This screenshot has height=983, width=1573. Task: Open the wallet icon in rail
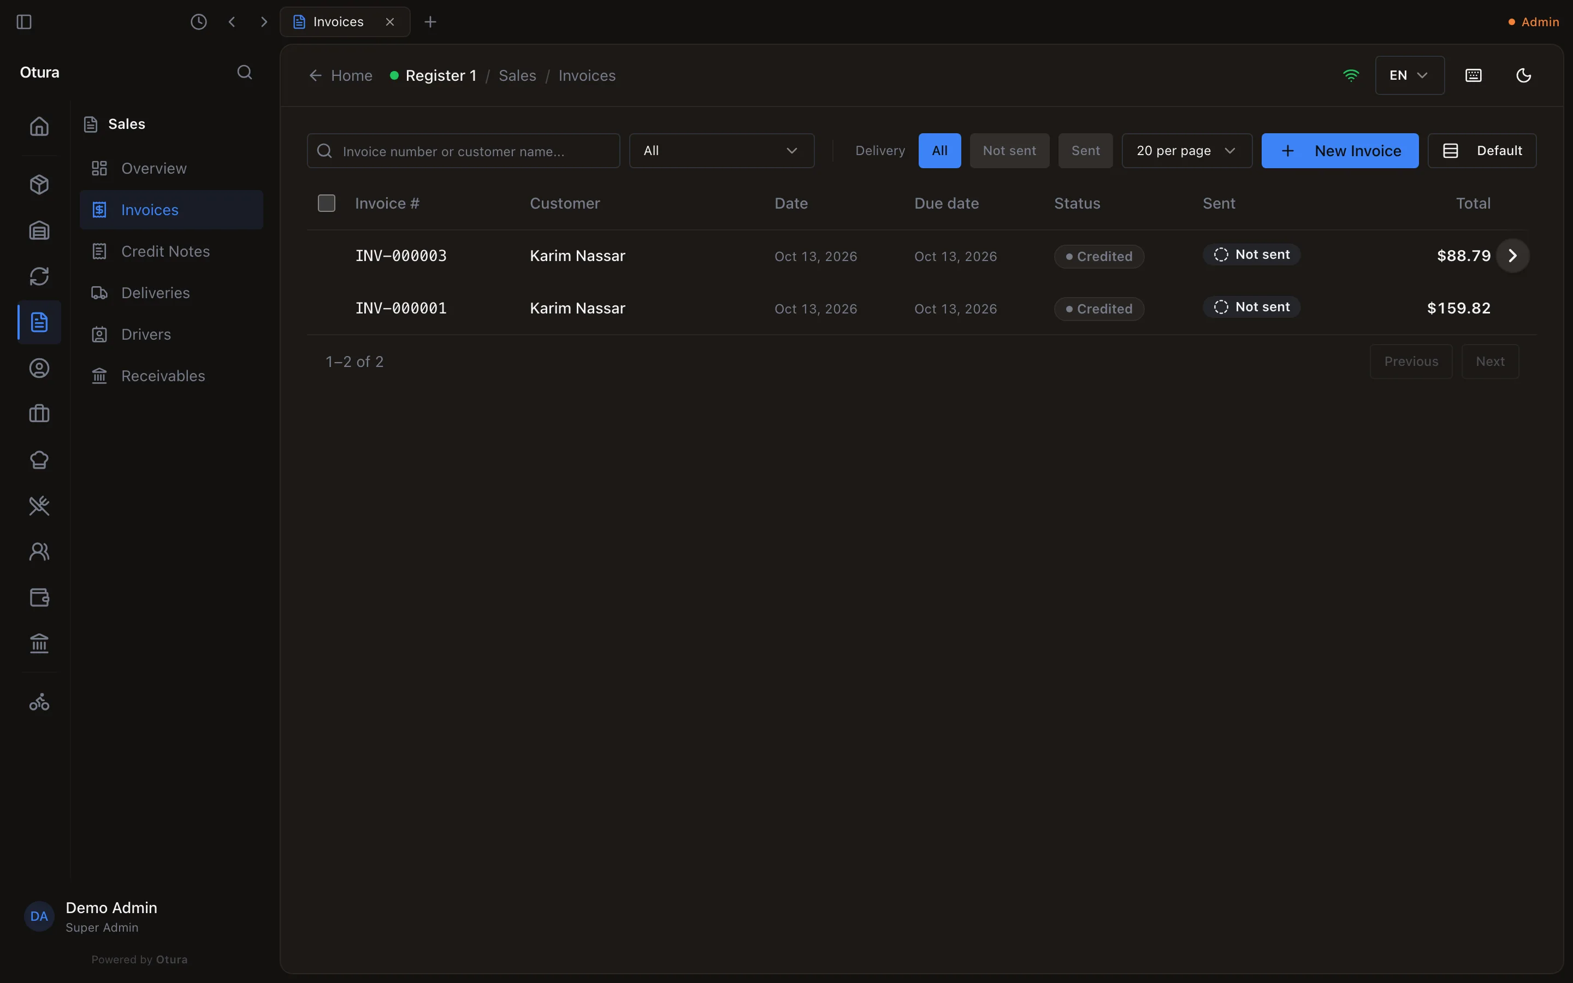[40, 597]
